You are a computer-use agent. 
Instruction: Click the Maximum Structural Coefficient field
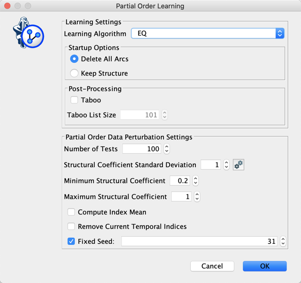tap(181, 197)
